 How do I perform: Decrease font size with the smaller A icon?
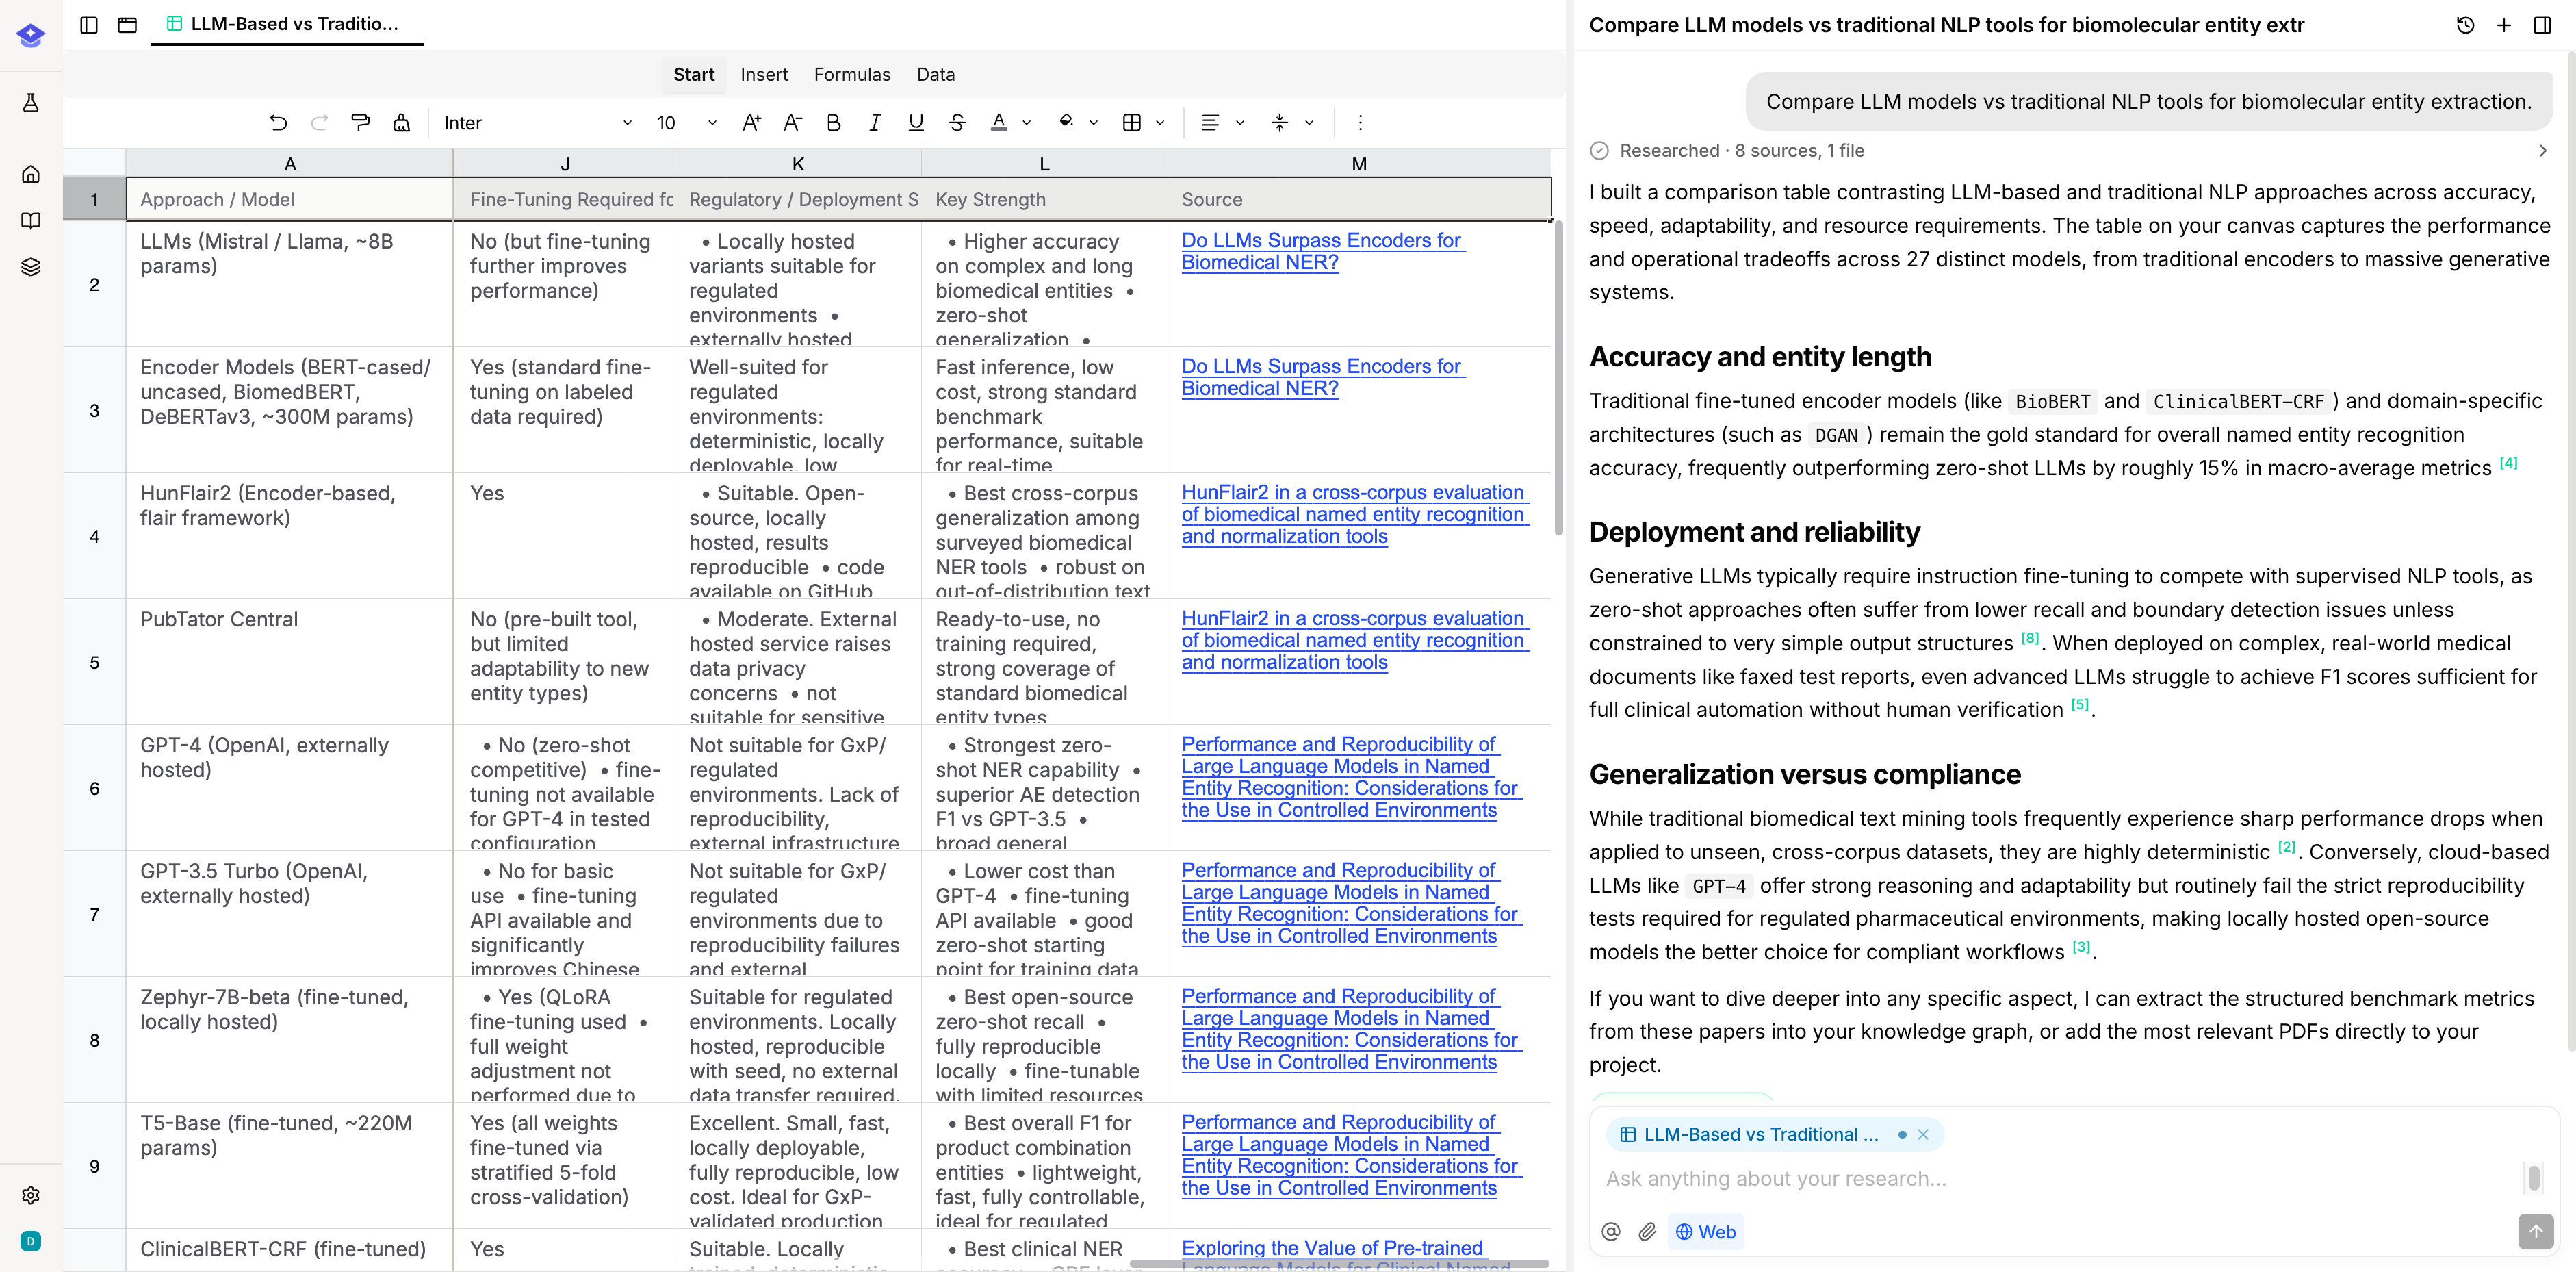click(x=793, y=123)
